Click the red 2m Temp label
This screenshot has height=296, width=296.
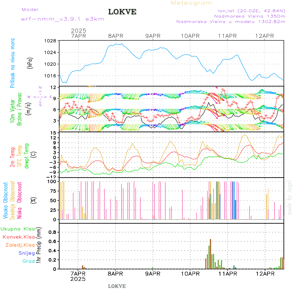click(x=13, y=157)
